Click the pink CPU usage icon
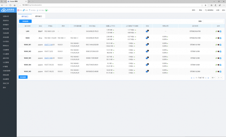Viewport: 226px width, 137px height. point(18,10)
